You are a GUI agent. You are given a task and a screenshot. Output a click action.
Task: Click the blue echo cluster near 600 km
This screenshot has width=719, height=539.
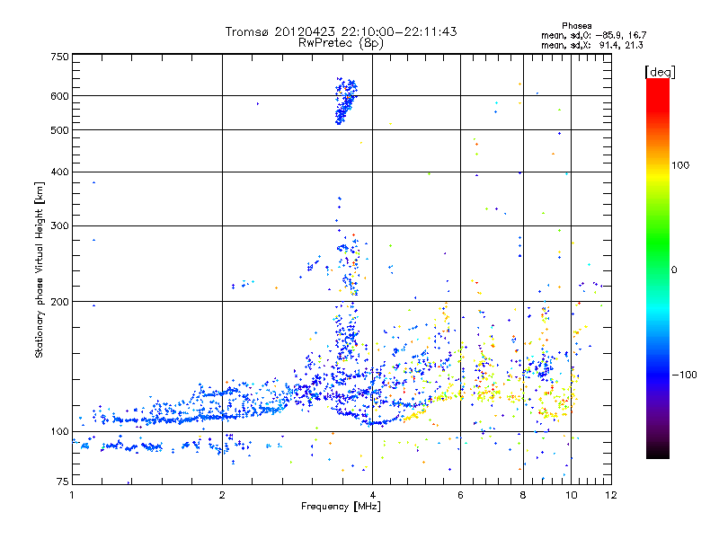click(346, 101)
